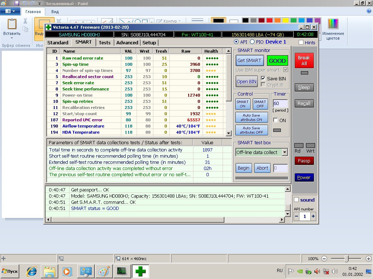Click the Edit colors rainbow icon in Paint
373x279 pixels.
[x=333, y=24]
